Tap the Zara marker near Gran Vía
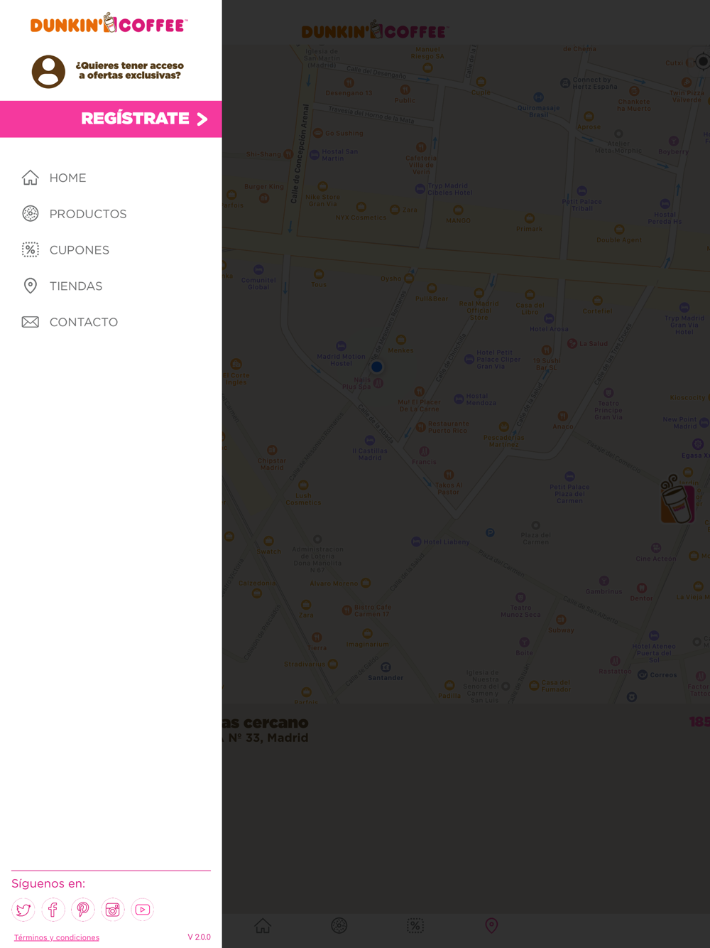The image size is (710, 948). (x=395, y=210)
